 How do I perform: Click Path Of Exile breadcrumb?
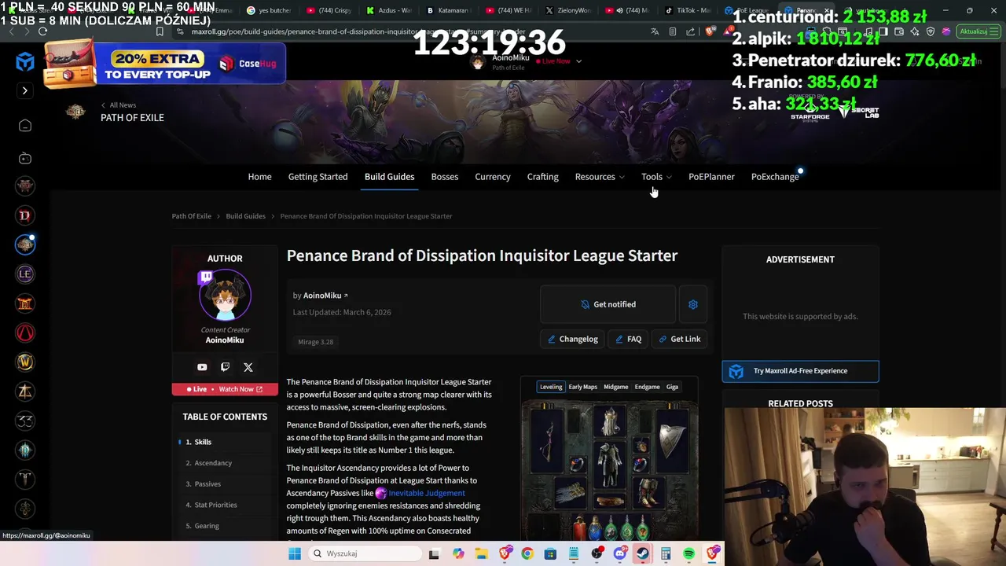[192, 216]
